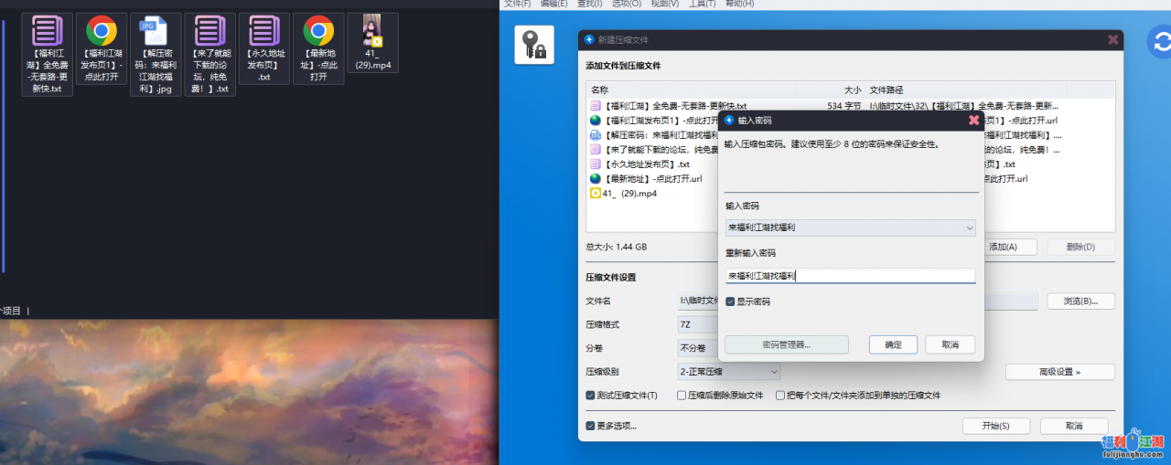Uncheck the 显示密码 checkbox
Screen dimensions: 1171x465
730,301
